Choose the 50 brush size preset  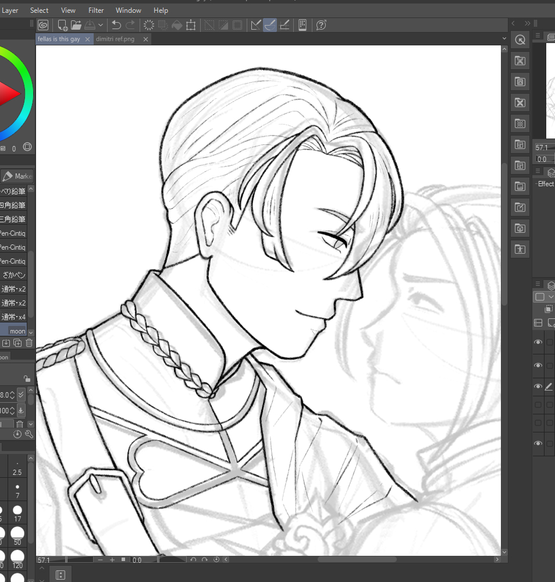17,534
